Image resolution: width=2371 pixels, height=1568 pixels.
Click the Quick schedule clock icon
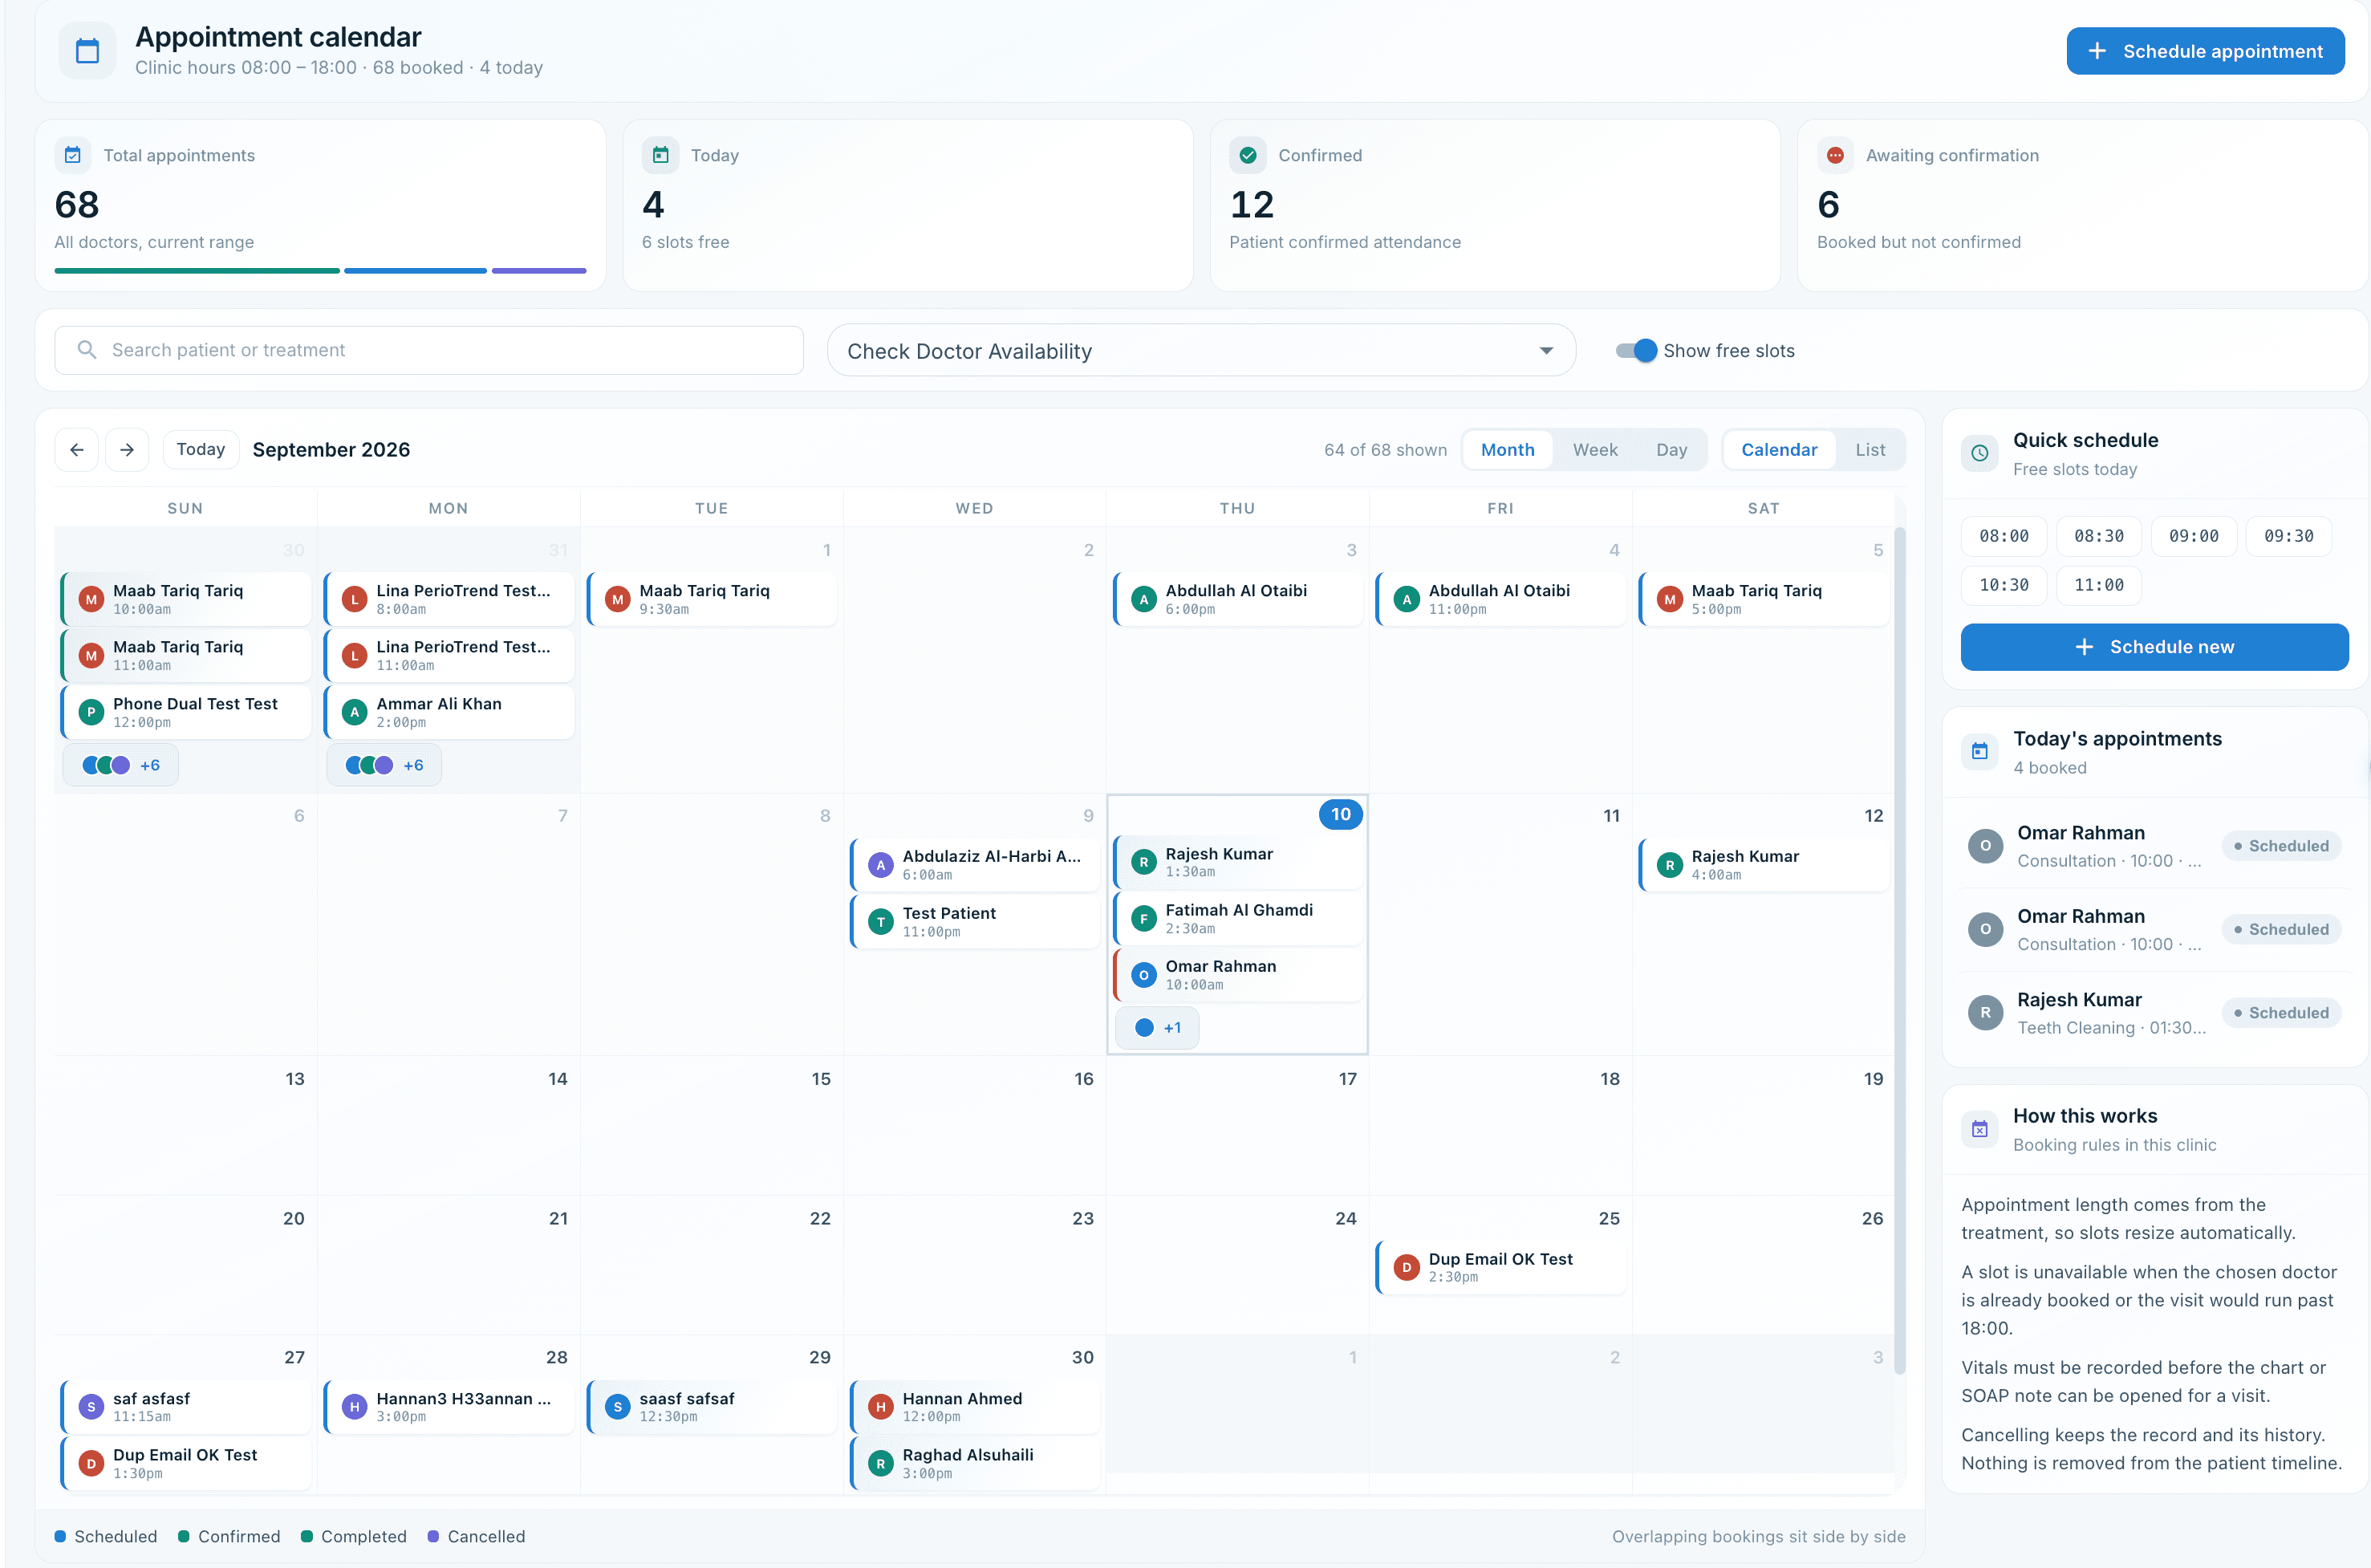(x=1979, y=453)
